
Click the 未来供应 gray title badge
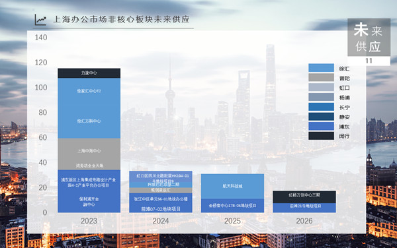click(369, 38)
